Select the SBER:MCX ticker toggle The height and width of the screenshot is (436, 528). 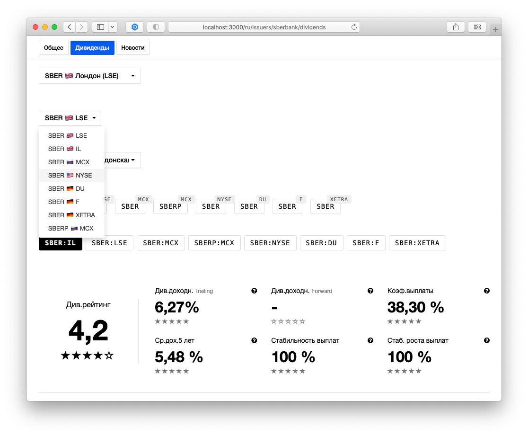coord(161,243)
